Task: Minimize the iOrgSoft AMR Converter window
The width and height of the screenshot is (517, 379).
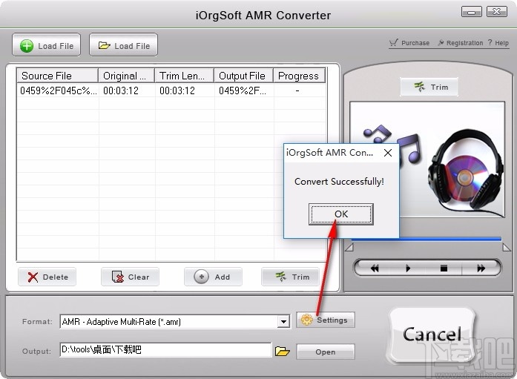Action: pos(471,12)
